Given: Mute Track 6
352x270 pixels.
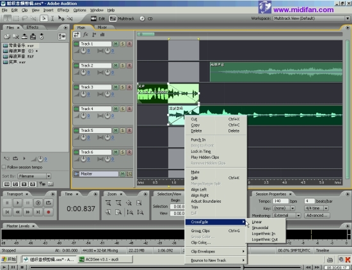Looking at the screenshot, I should point(116,152).
